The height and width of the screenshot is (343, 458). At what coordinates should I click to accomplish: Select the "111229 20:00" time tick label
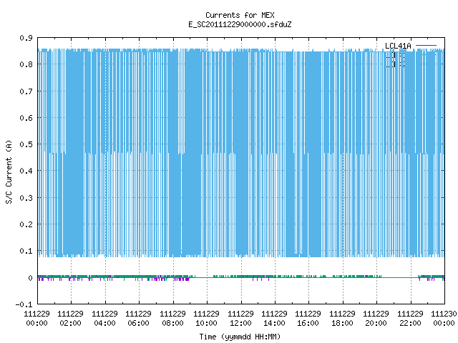pyautogui.click(x=376, y=319)
